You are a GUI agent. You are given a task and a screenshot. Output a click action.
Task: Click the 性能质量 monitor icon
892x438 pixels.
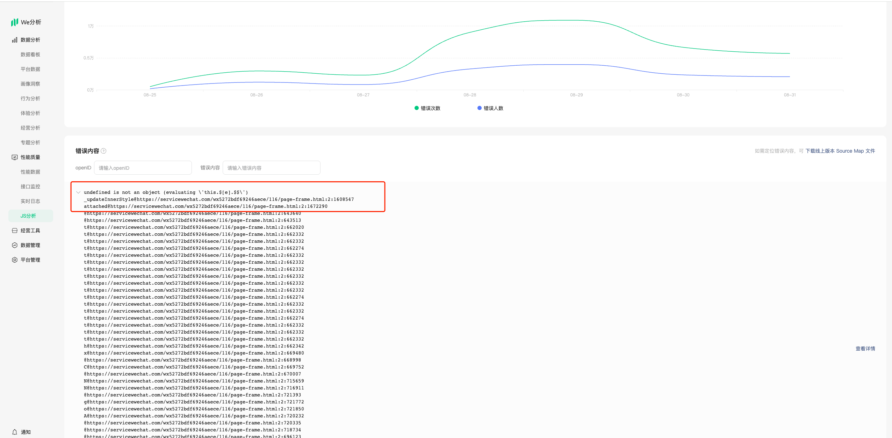(x=15, y=157)
